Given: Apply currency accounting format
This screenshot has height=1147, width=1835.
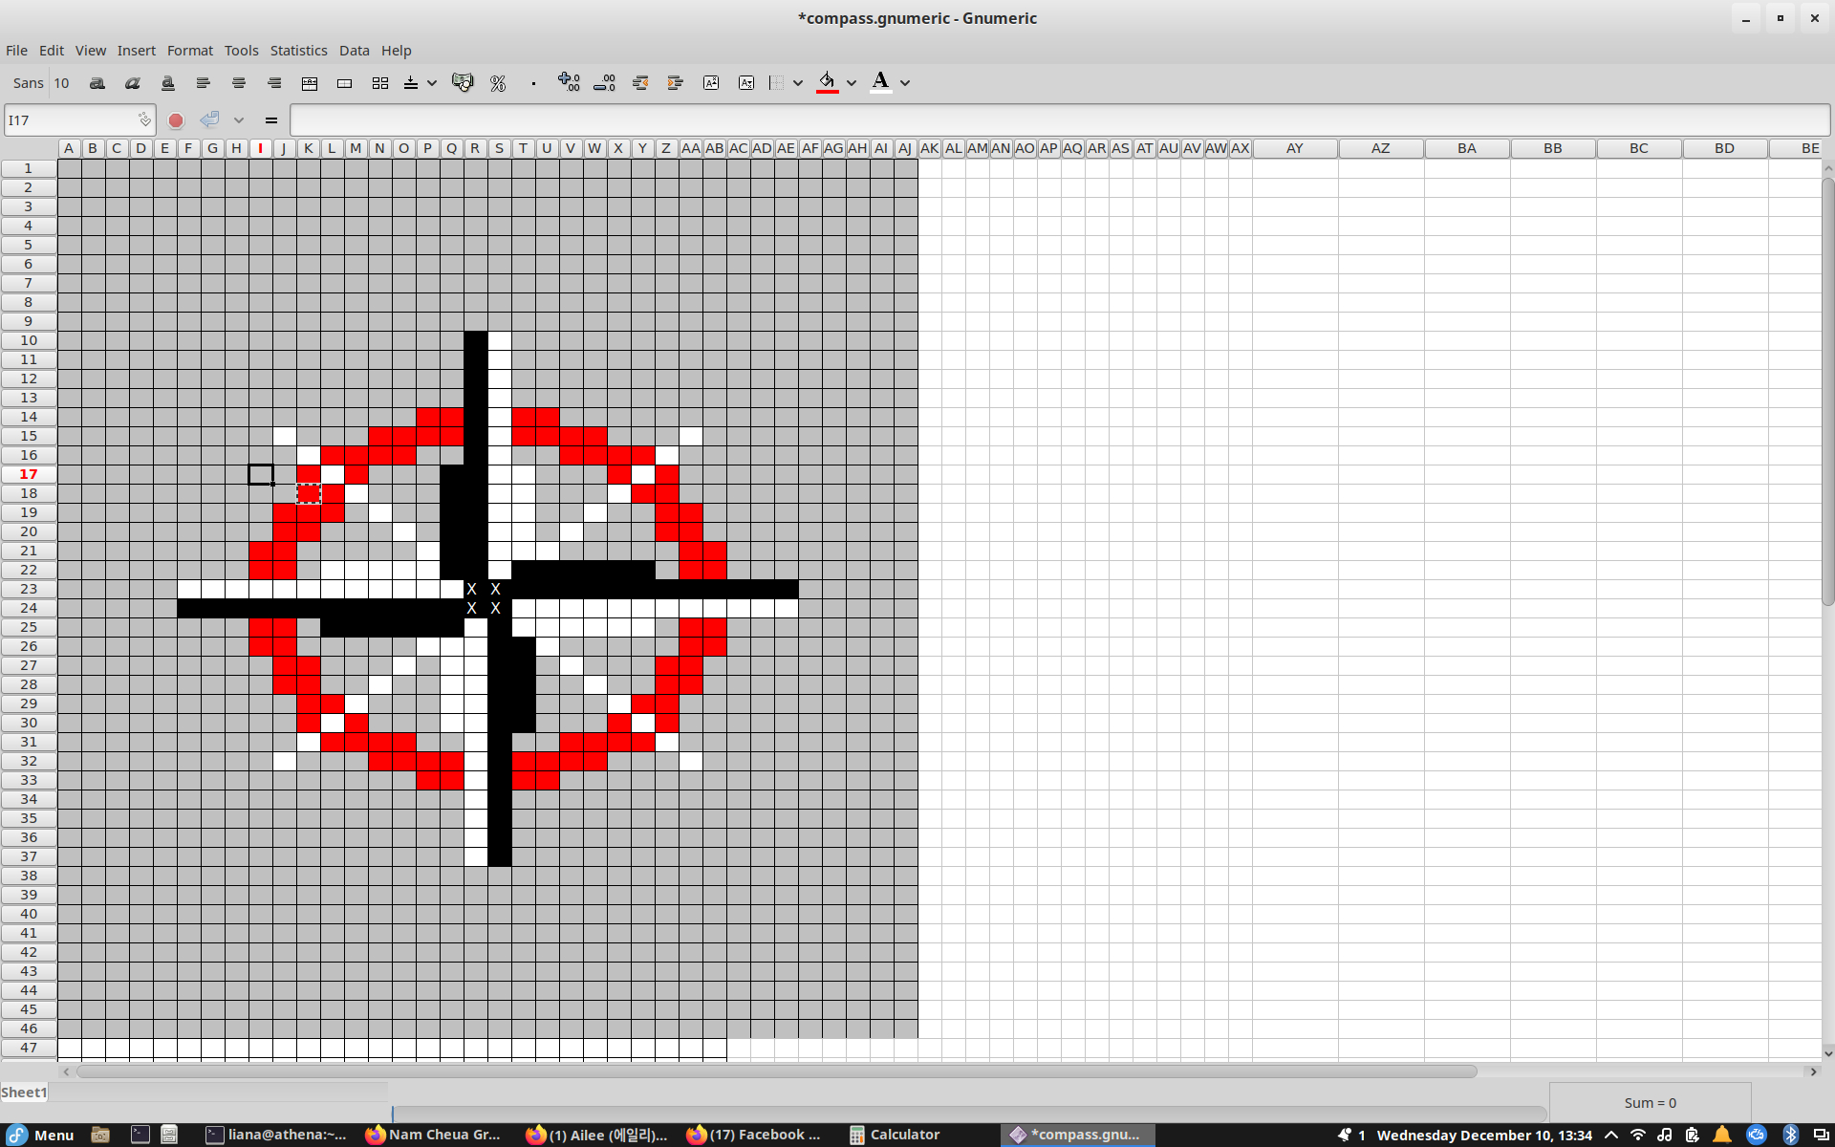Looking at the screenshot, I should click(463, 83).
